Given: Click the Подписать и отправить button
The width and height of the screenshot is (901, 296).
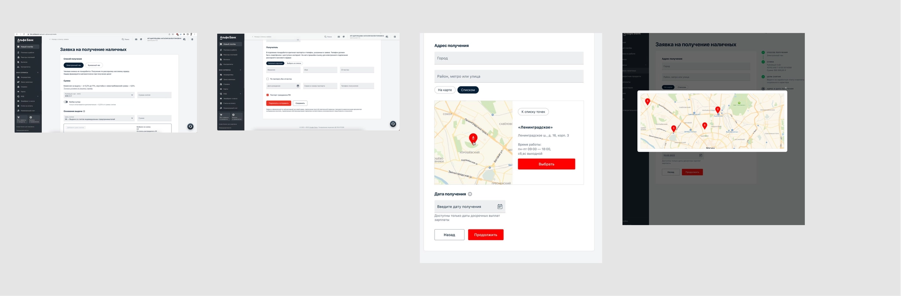Looking at the screenshot, I should click(x=278, y=103).
